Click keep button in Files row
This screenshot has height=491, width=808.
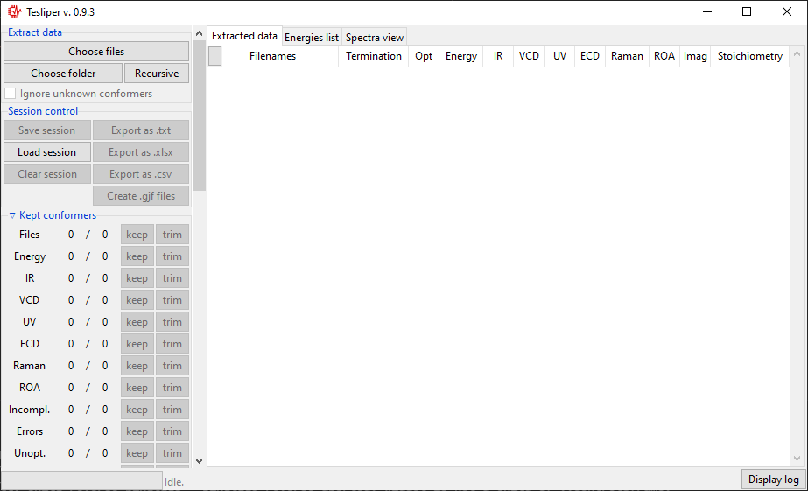(137, 235)
